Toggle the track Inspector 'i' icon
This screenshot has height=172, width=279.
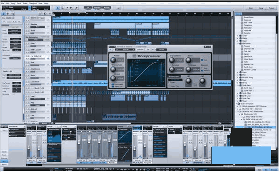pyautogui.click(x=3, y=13)
